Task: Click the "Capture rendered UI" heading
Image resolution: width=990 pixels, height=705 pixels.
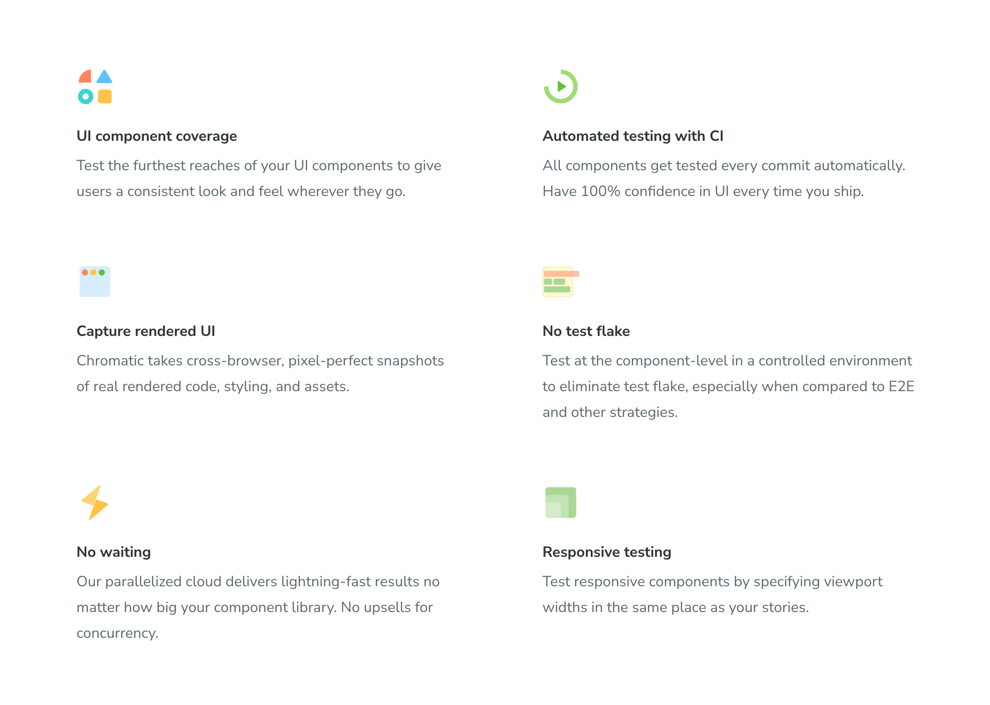Action: coord(146,331)
